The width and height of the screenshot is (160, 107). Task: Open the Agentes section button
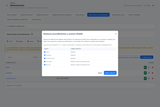pos(19,41)
